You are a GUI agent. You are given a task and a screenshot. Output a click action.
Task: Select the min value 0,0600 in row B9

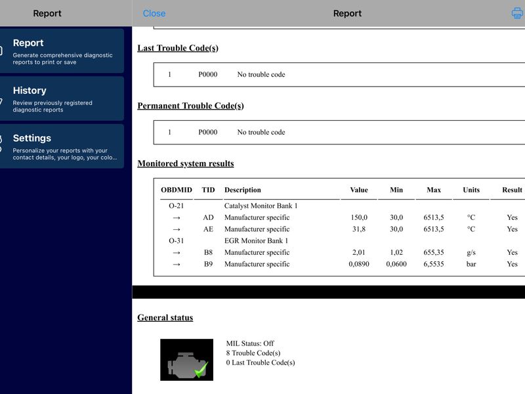click(396, 264)
